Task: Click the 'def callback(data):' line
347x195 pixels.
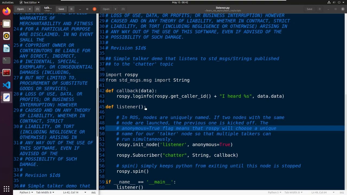Action: click(131, 91)
